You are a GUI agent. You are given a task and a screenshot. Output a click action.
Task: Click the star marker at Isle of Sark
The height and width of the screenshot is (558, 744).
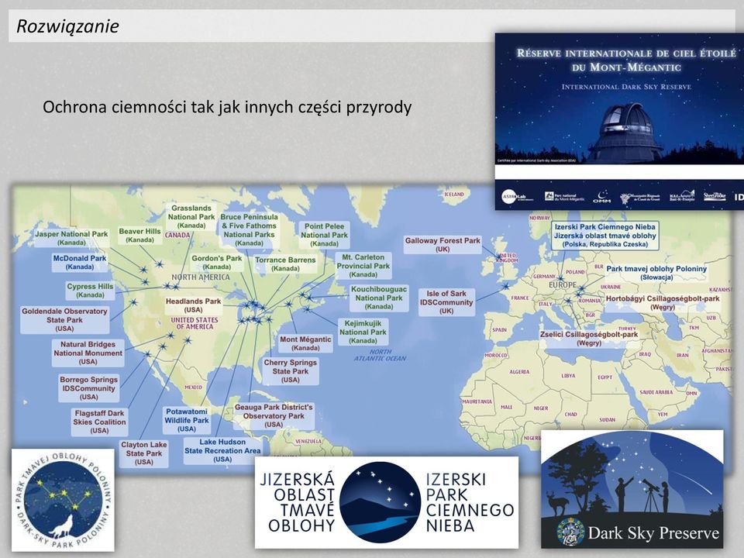(506, 286)
